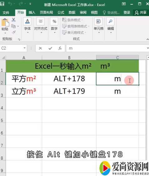This screenshot has width=149, height=176.
Task: Select row 1 header
Action: 3,66
